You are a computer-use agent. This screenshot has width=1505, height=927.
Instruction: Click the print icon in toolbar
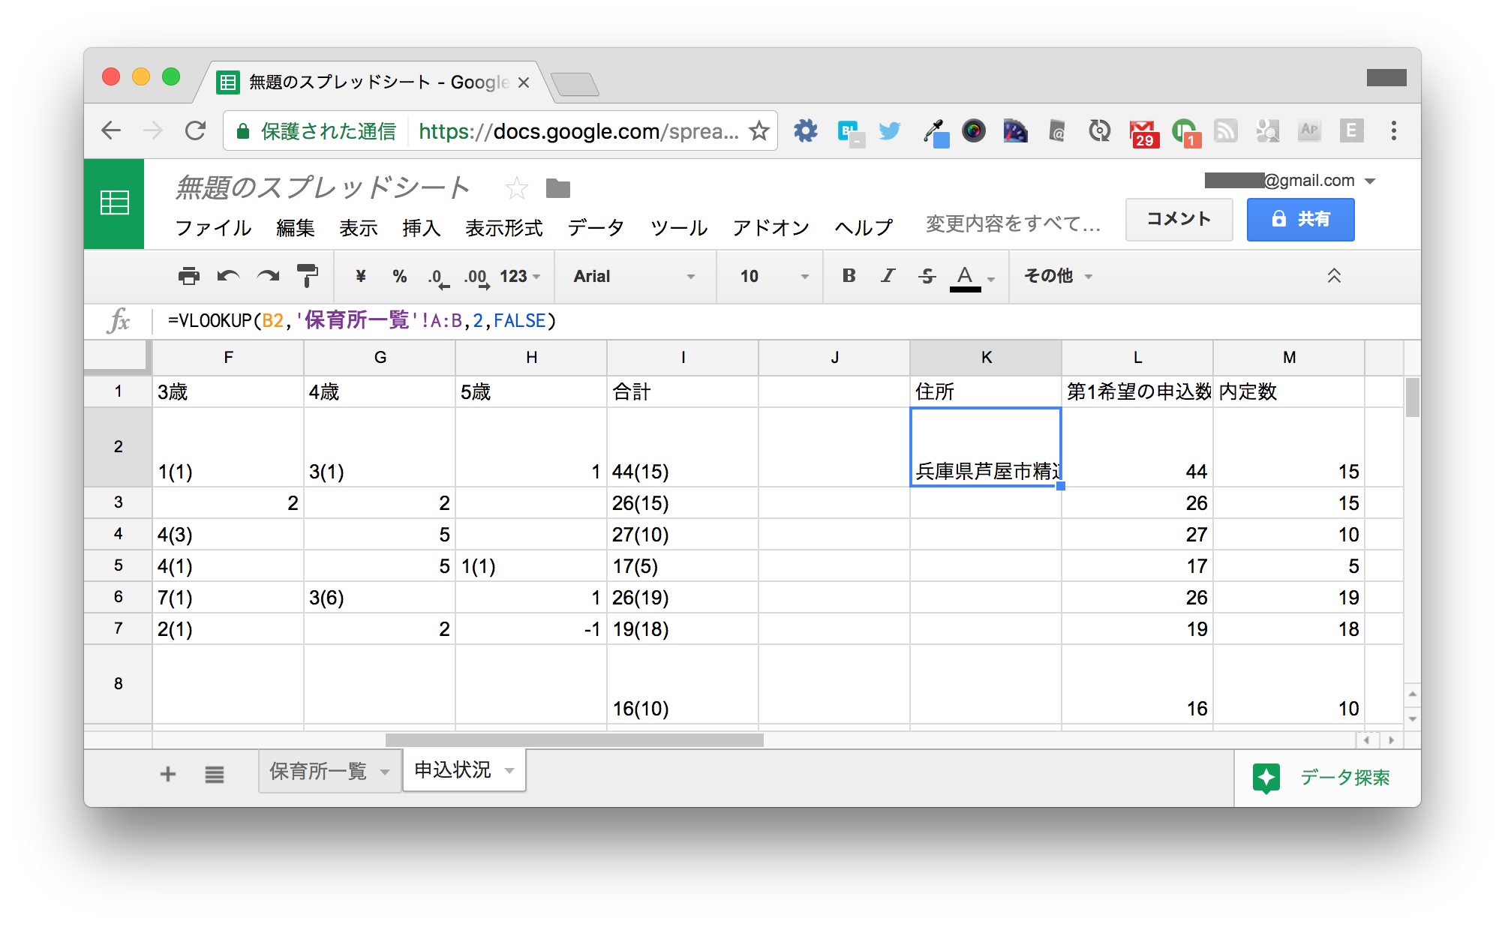coord(189,276)
